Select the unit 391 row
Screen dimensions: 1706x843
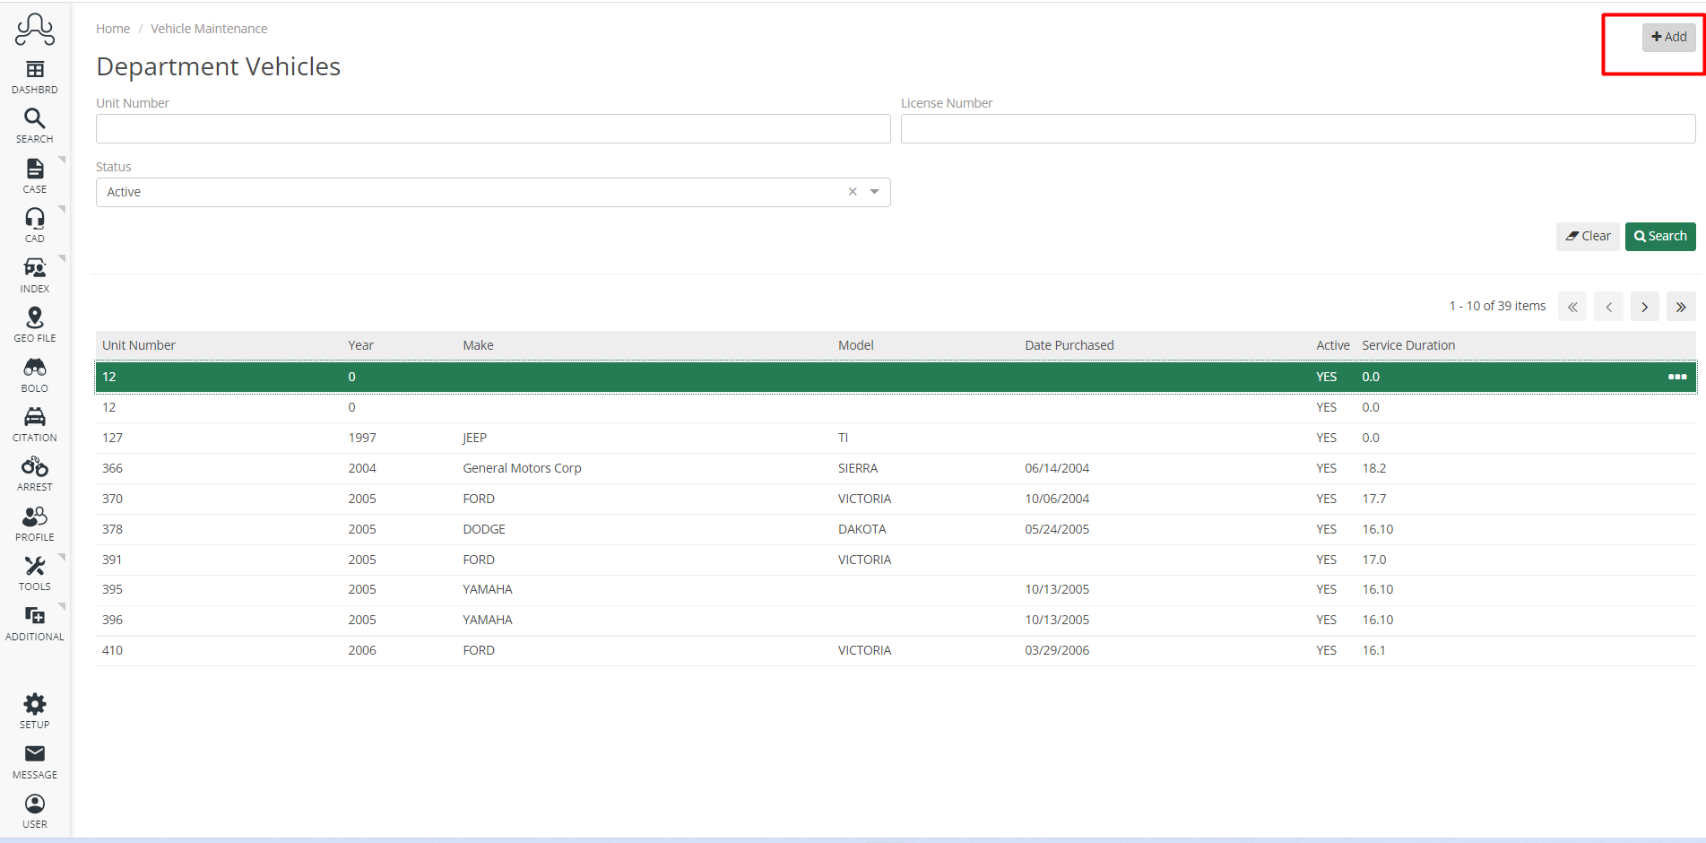[896, 560]
